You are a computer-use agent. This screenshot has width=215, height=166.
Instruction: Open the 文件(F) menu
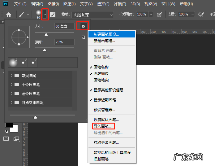20,4
